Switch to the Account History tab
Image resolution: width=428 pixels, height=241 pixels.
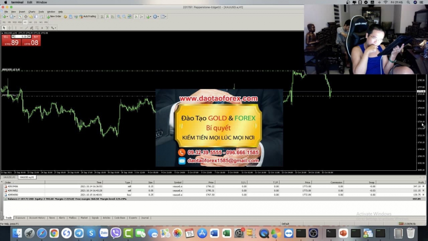point(37,218)
